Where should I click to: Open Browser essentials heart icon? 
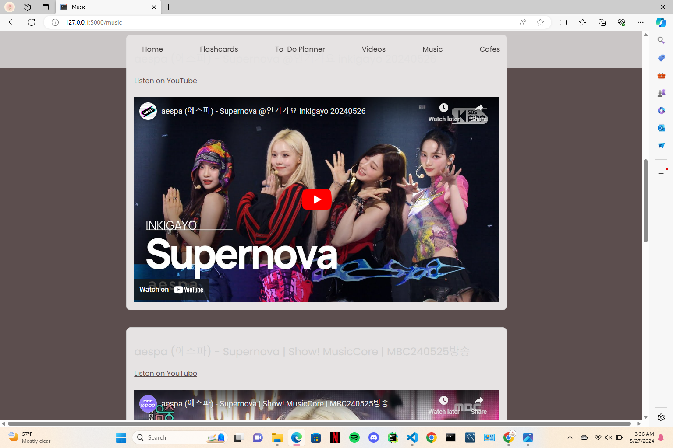coord(621,22)
